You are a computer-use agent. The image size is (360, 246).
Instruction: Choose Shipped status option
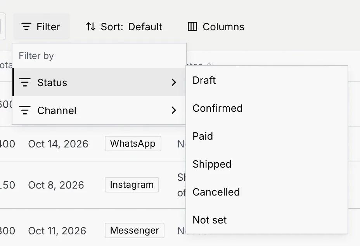point(267,164)
